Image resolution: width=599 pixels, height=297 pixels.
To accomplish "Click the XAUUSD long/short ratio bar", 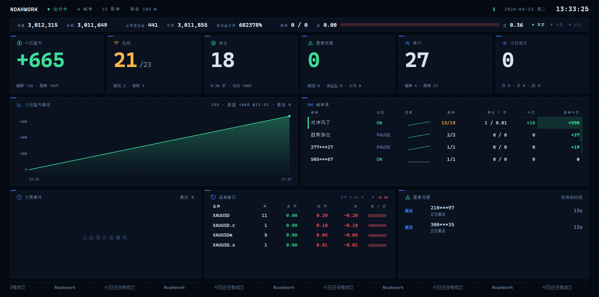I will click(x=377, y=216).
